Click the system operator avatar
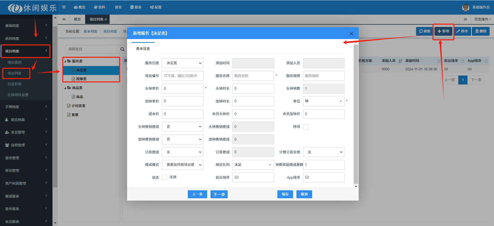The image size is (494, 226). pos(465,7)
